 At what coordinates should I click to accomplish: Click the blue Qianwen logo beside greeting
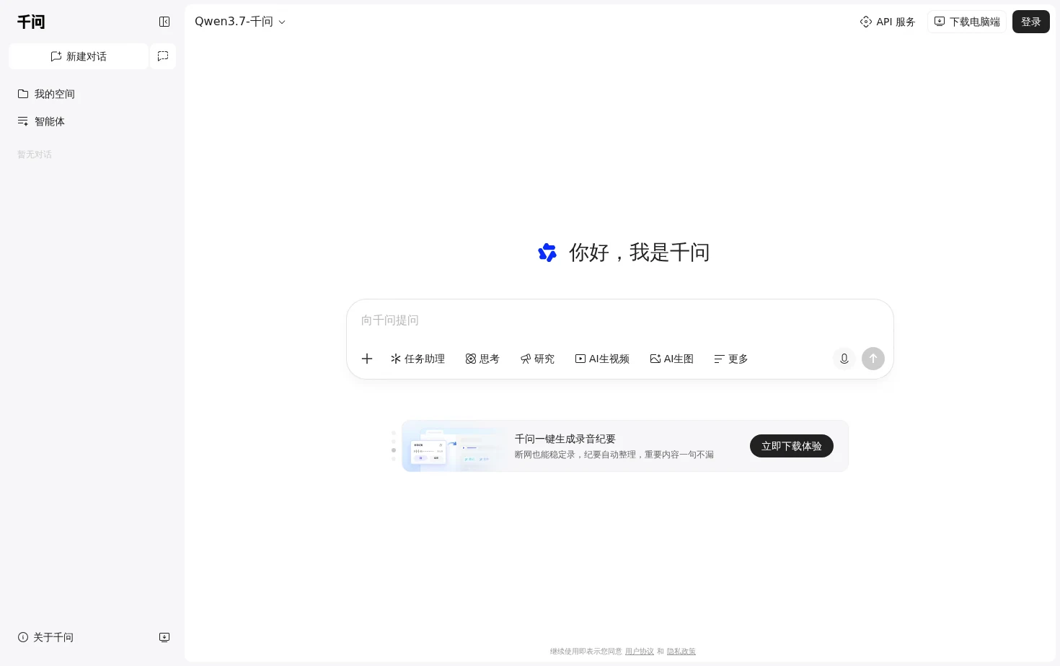(x=547, y=253)
